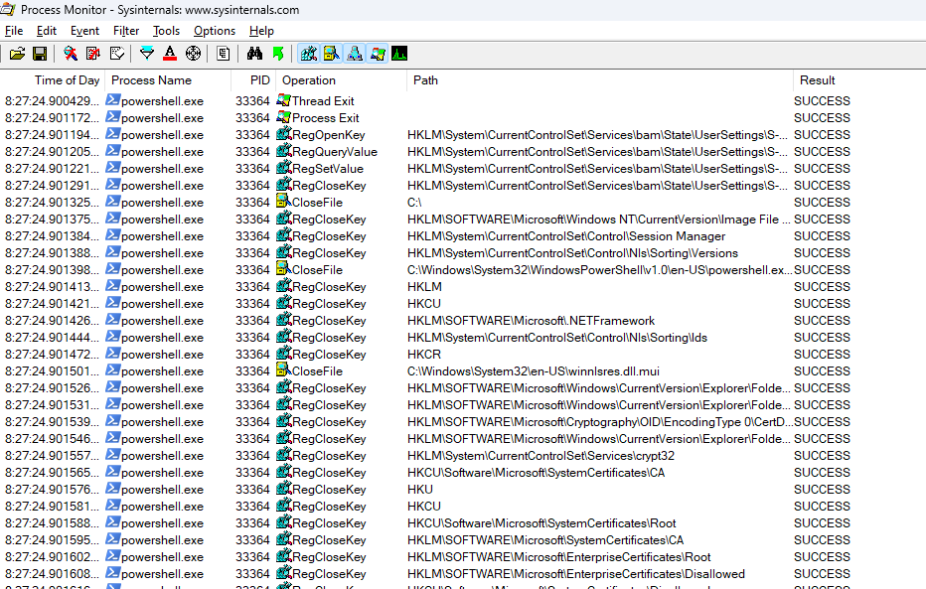This screenshot has height=589, width=926.
Task: Open the Edit menu
Action: [47, 31]
